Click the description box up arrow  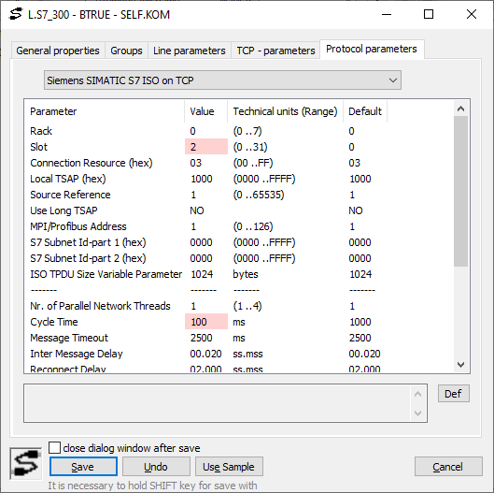[x=417, y=394]
